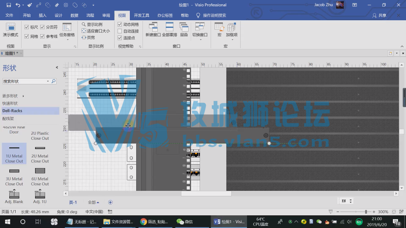Toggle the 参考线 guides checkbox
406x228 pixels.
click(42, 36)
